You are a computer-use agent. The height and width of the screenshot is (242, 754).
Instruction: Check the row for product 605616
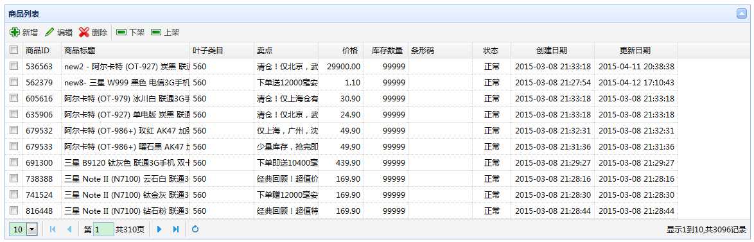click(x=14, y=98)
